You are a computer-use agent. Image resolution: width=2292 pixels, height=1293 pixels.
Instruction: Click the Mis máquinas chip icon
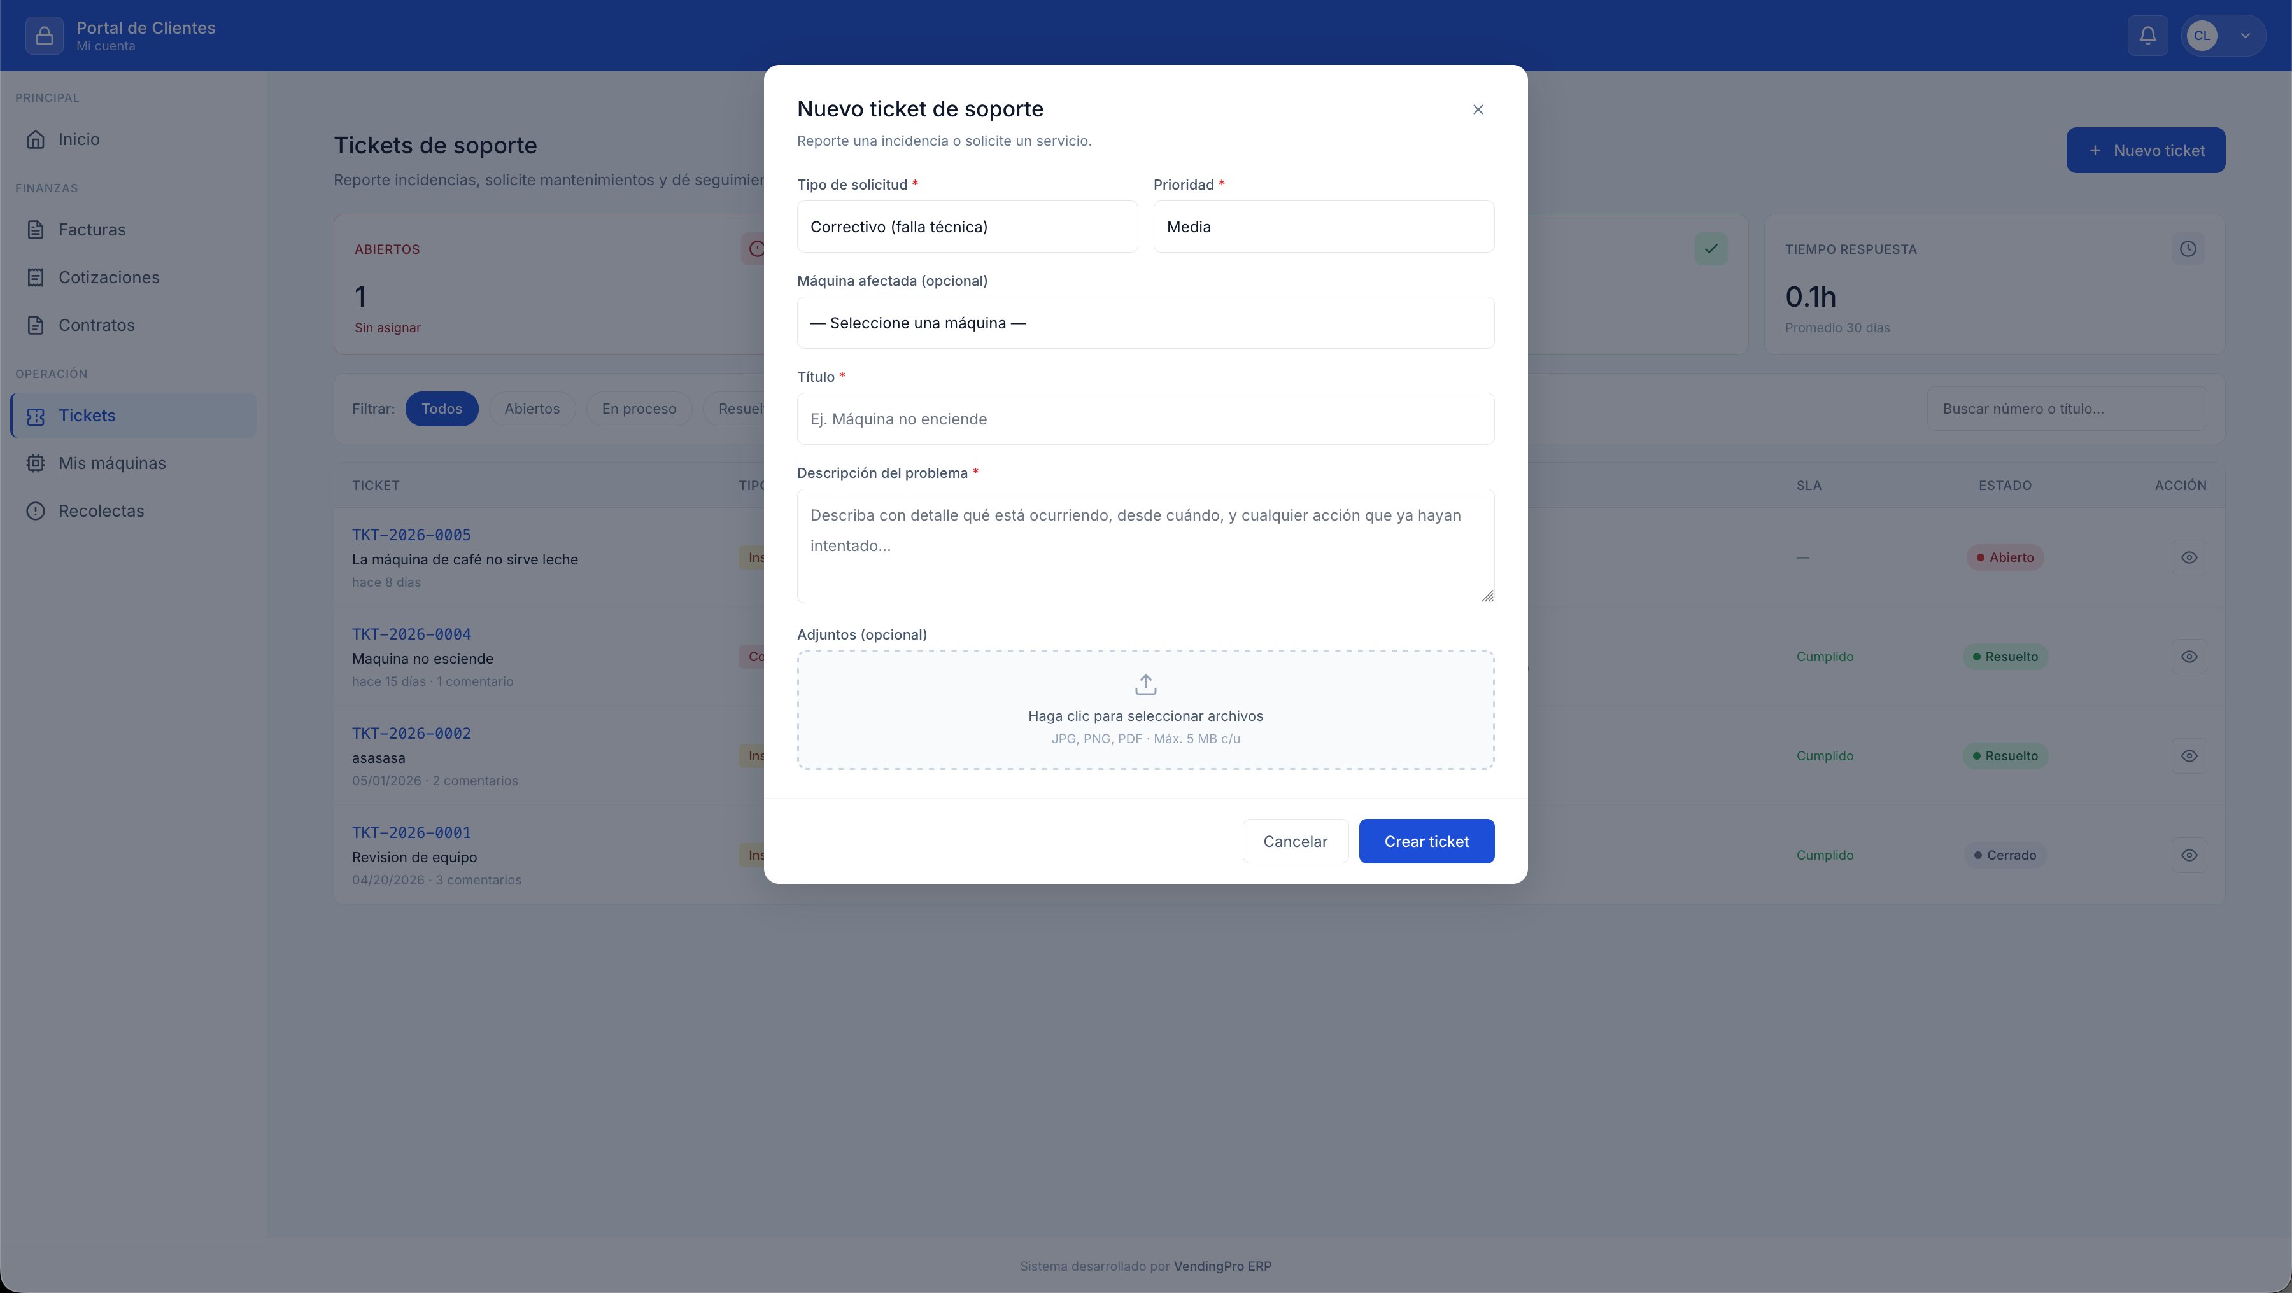pyautogui.click(x=36, y=463)
